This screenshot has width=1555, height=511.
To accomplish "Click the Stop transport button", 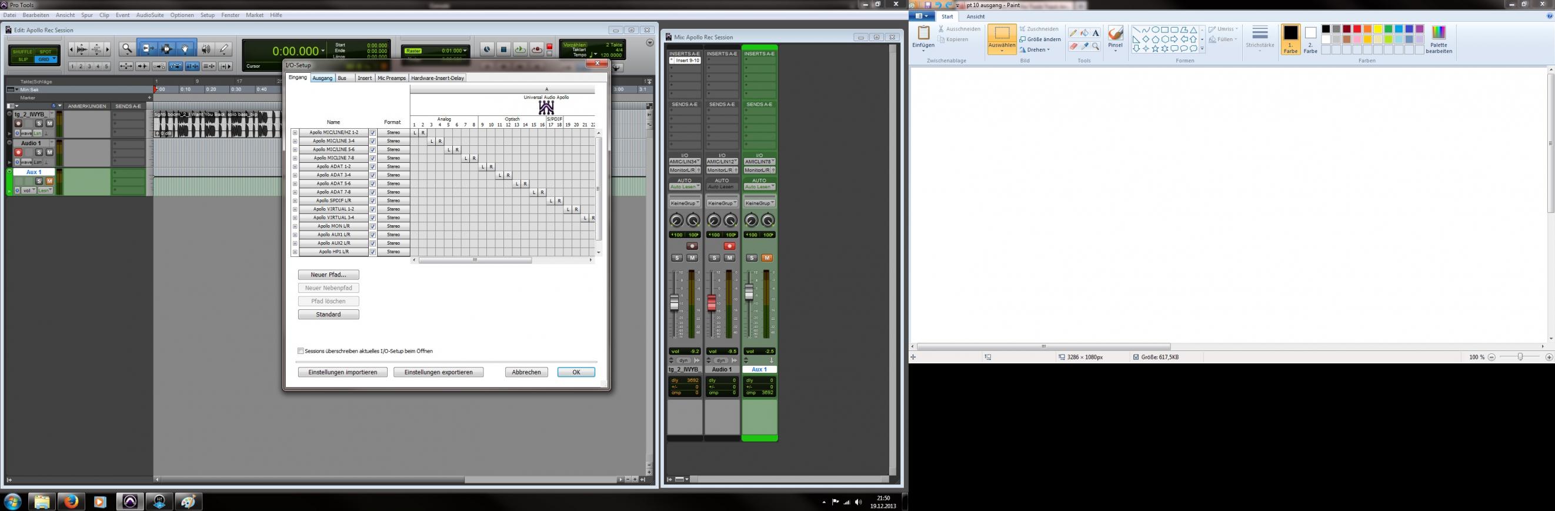I will [x=503, y=49].
